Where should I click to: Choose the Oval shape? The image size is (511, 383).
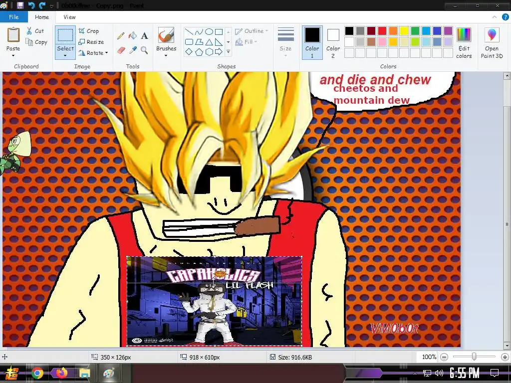pos(209,32)
